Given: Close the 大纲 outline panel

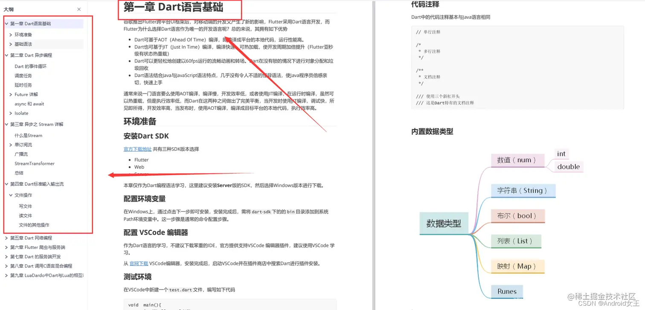Looking at the screenshot, I should click(78, 9).
